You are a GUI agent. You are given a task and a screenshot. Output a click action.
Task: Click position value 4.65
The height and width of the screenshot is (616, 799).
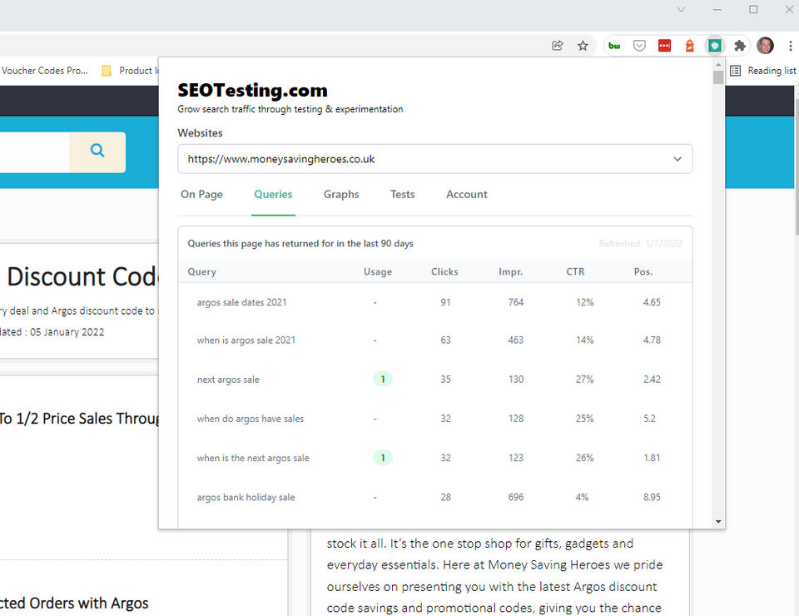652,302
